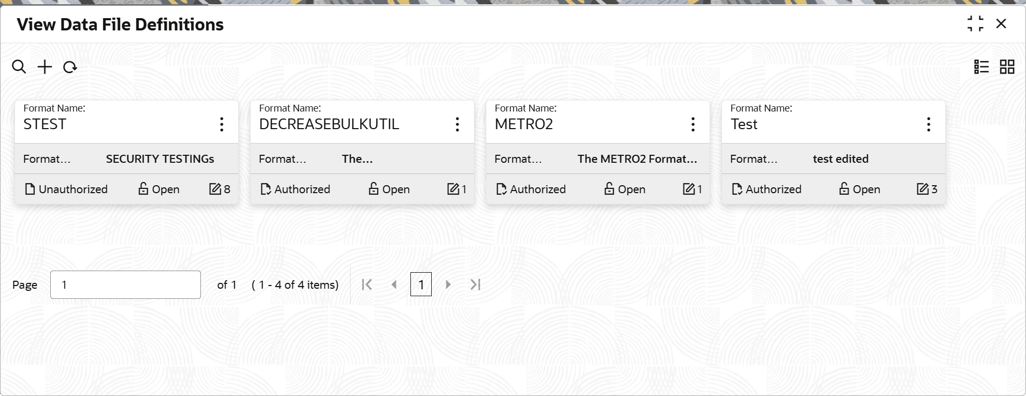Click the Unauthorized status on STEST card
Screen dimensions: 1026x396
point(67,189)
